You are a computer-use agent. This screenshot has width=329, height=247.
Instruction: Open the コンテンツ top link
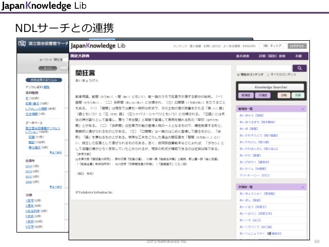point(180,46)
